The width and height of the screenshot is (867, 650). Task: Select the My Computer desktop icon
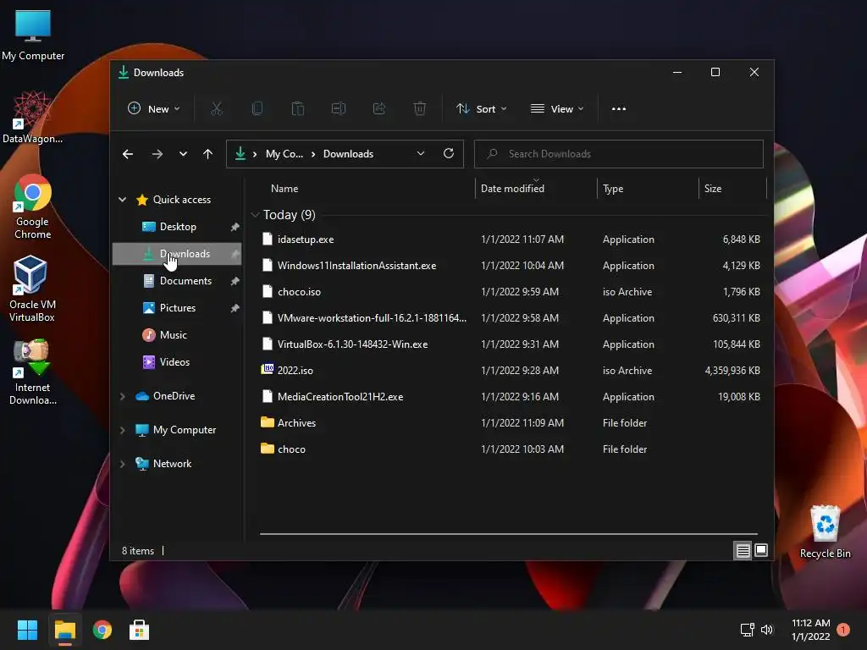click(x=33, y=35)
